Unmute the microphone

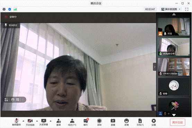17,122
